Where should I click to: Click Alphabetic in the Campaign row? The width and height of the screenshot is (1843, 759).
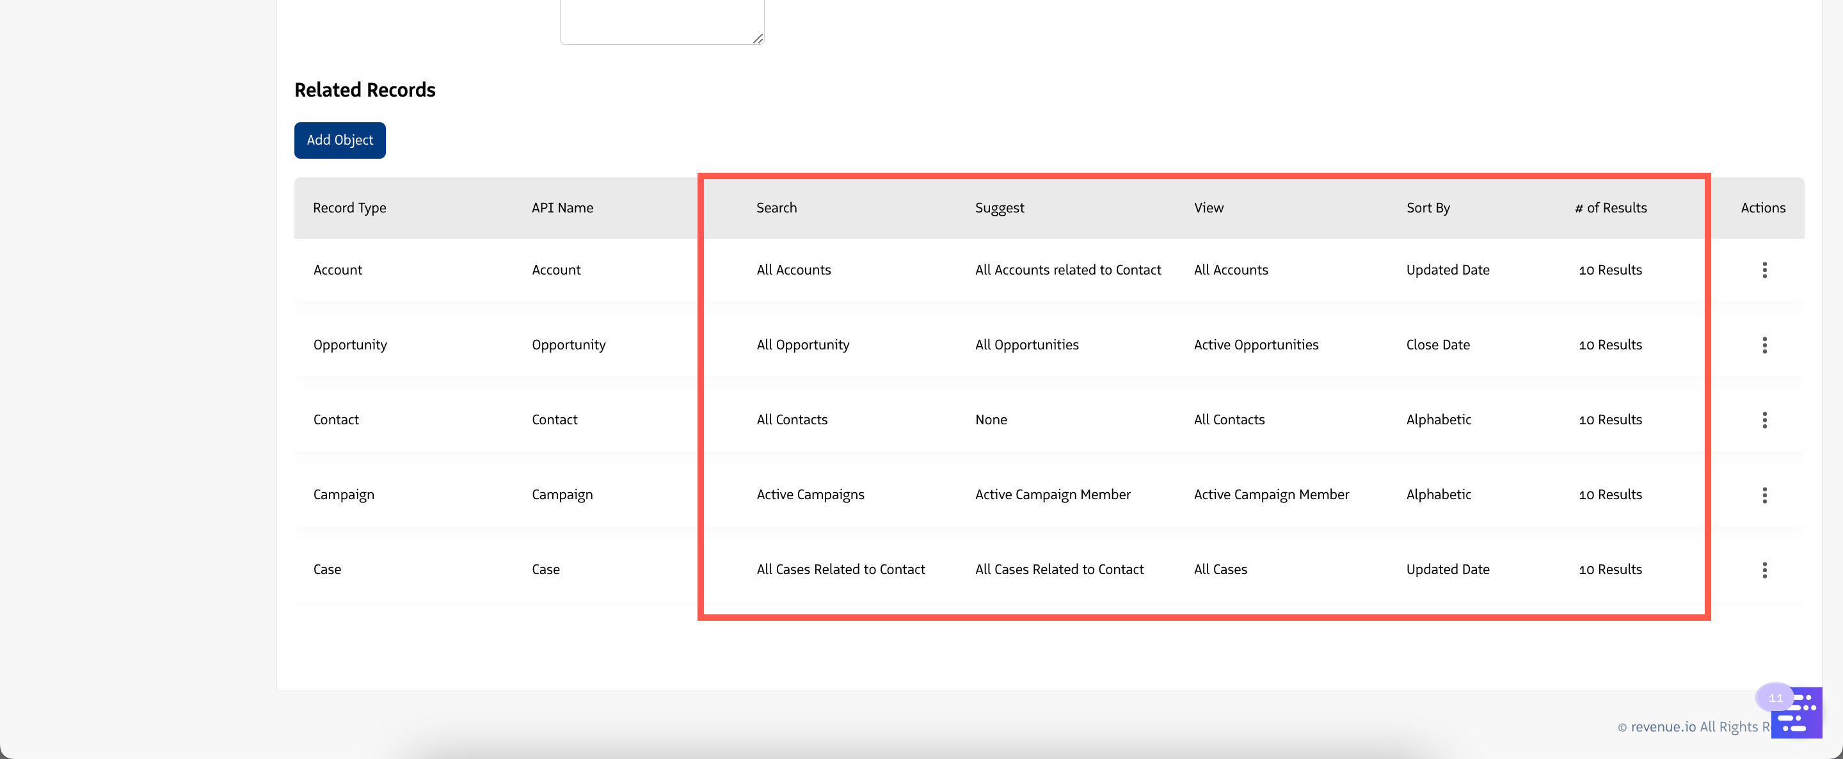(1439, 495)
